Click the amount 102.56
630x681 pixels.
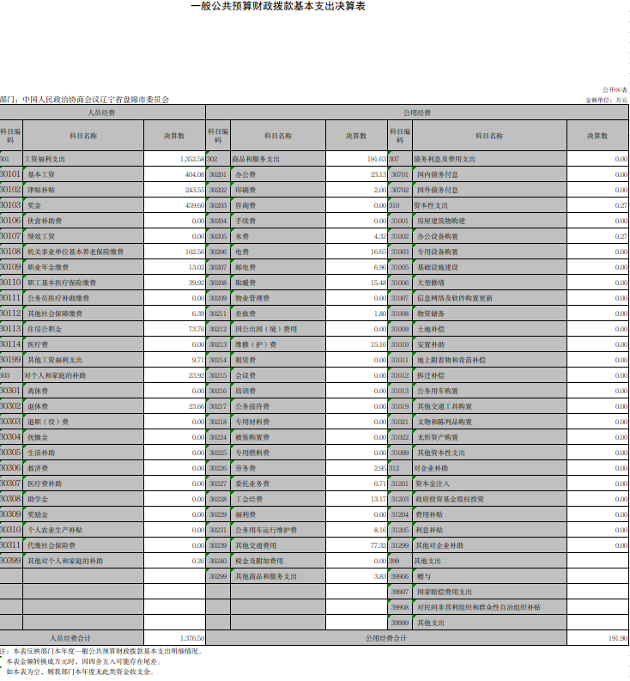pyautogui.click(x=195, y=252)
